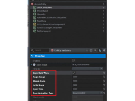The image size is (135, 101).
Task: Click the Max Impulse value field
Action: [x=88, y=97]
